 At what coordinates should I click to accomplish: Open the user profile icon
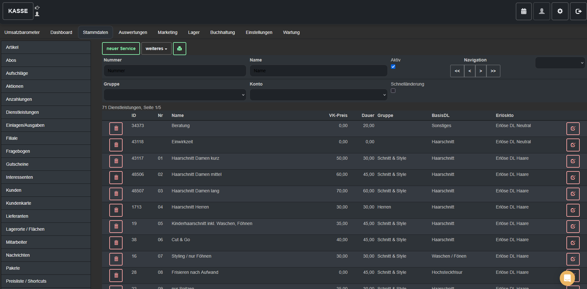click(542, 11)
